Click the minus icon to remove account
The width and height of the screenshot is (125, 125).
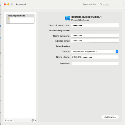pyautogui.click(x=11, y=120)
